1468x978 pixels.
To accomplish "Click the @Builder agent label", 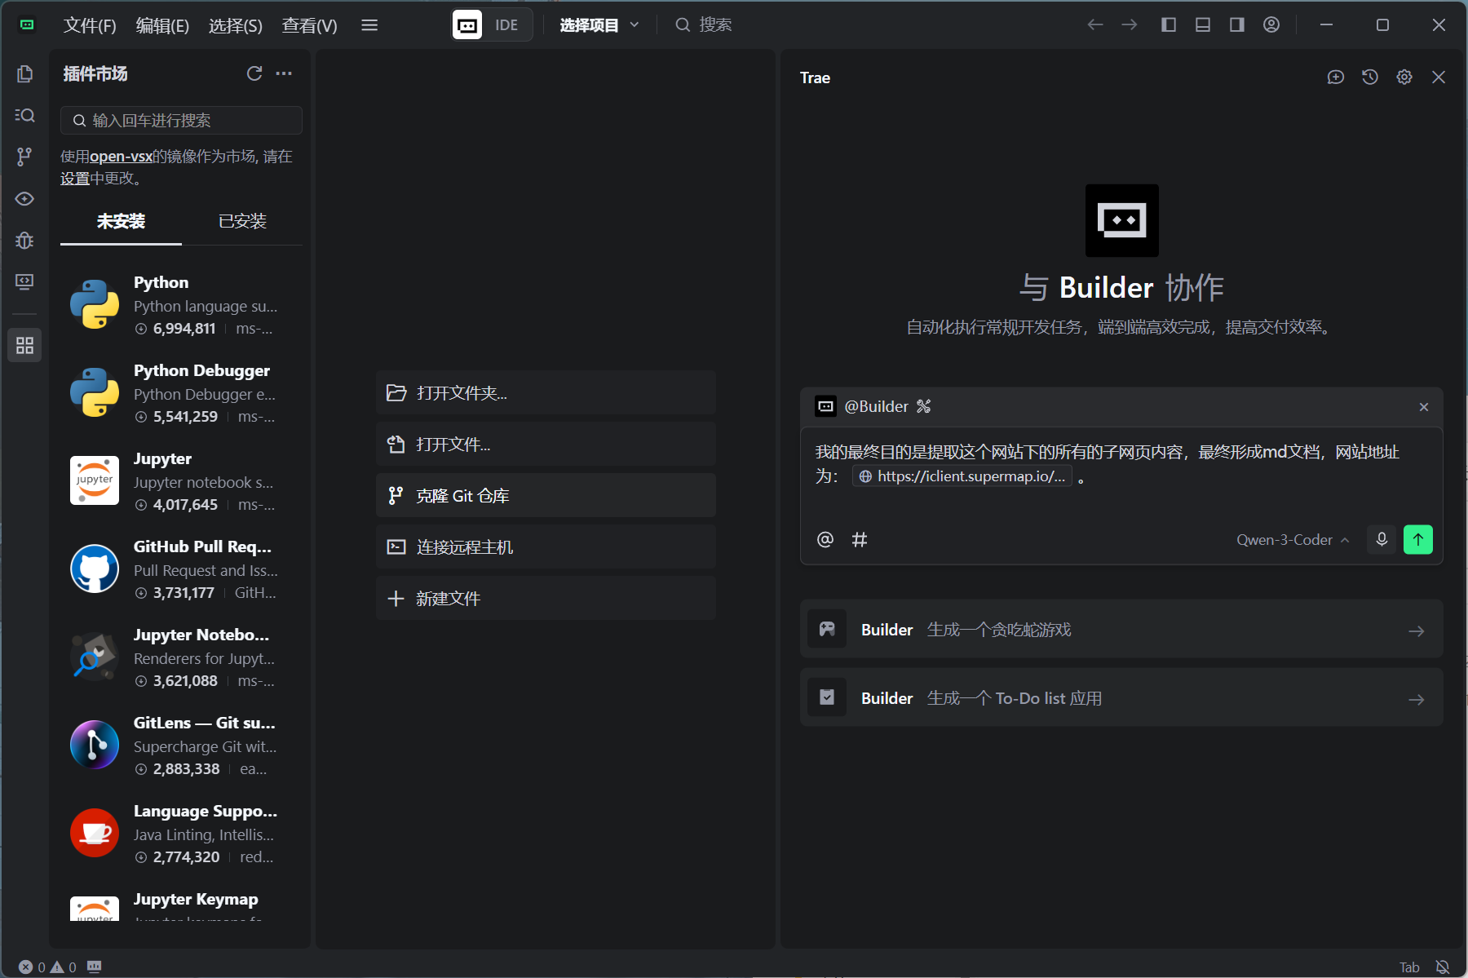I will 876,406.
